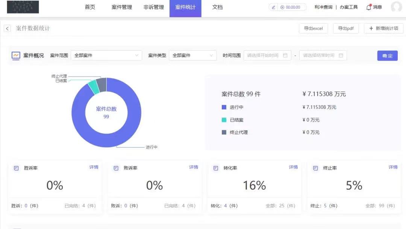
Task: Click the 案件概况 chart icon
Action: click(16, 56)
